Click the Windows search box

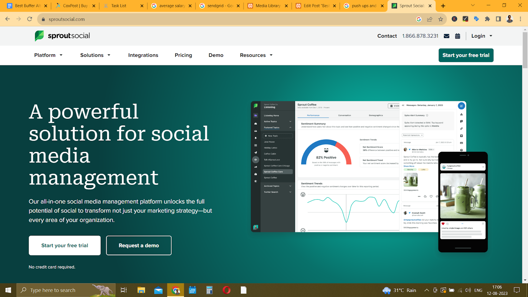[66, 290]
